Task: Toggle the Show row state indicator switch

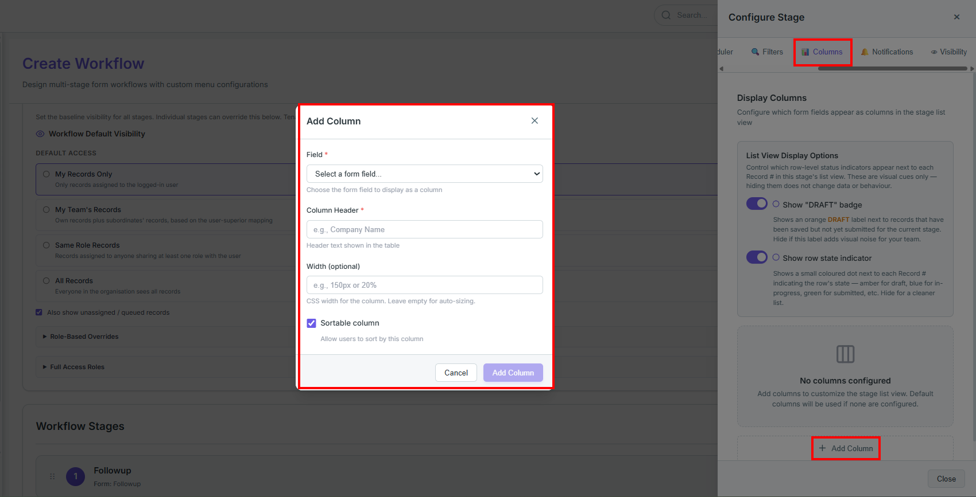Action: pyautogui.click(x=757, y=257)
